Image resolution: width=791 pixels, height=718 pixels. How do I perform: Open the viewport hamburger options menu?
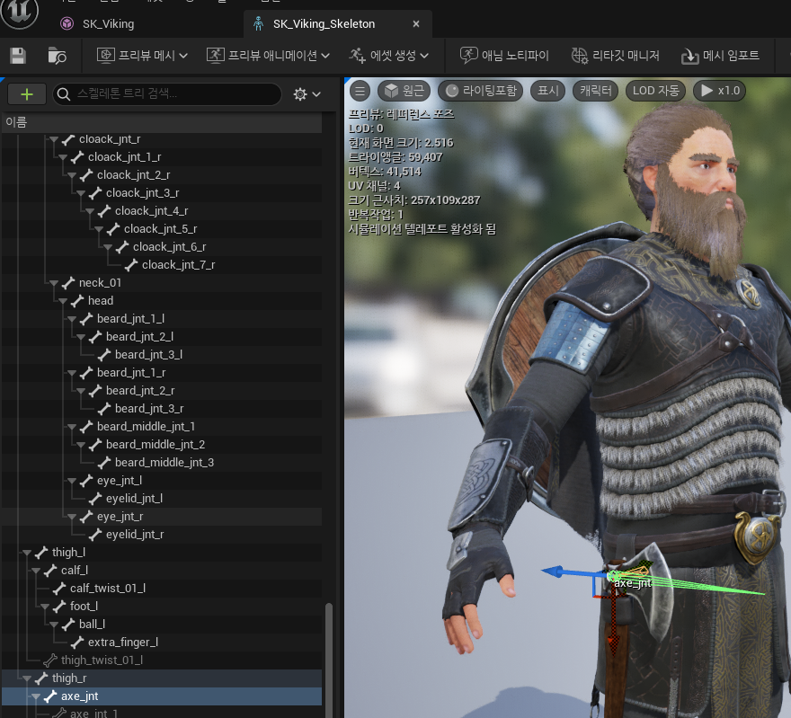[360, 92]
